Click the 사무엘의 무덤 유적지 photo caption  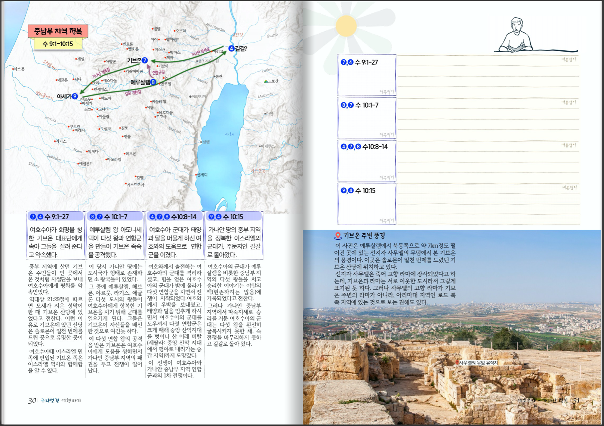point(478,363)
